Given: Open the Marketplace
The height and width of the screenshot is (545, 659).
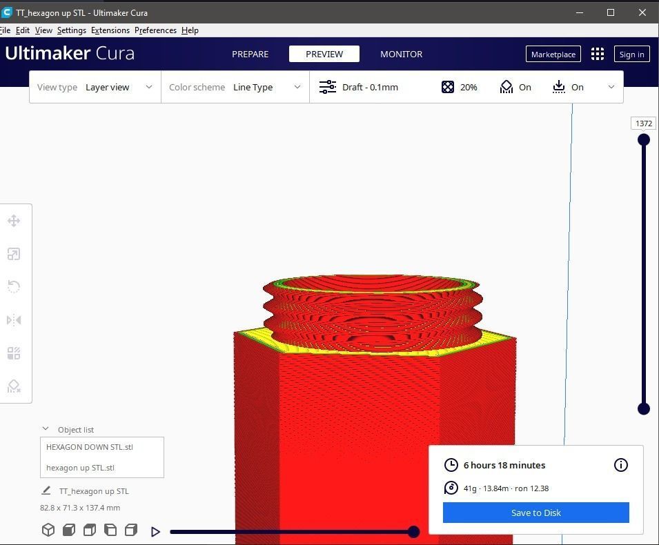Looking at the screenshot, I should (553, 54).
